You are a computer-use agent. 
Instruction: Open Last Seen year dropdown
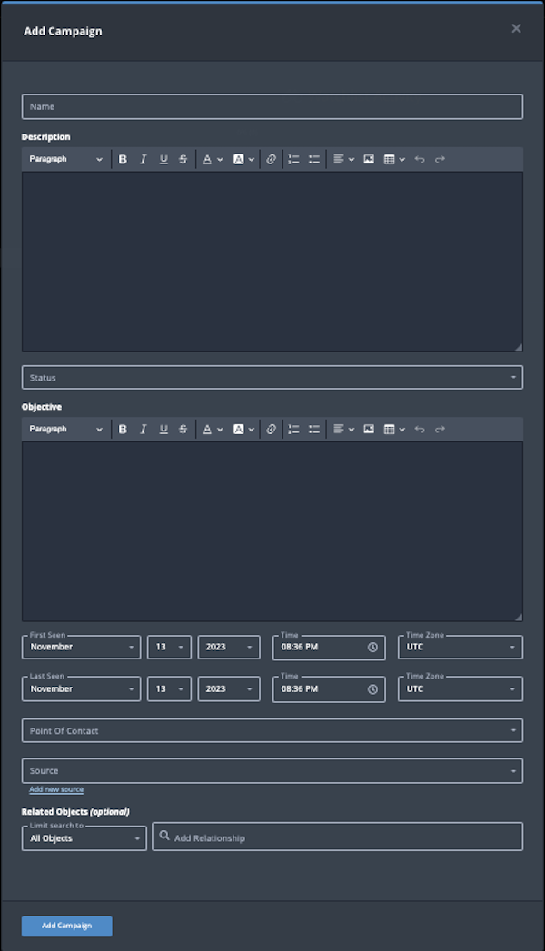point(229,689)
